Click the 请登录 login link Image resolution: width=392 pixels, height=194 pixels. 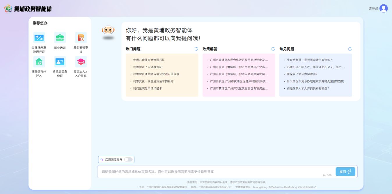[x=373, y=9]
